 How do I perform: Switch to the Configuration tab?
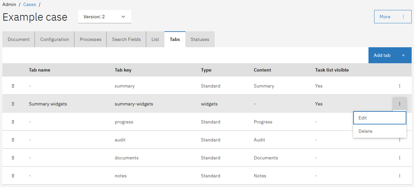[x=54, y=39]
